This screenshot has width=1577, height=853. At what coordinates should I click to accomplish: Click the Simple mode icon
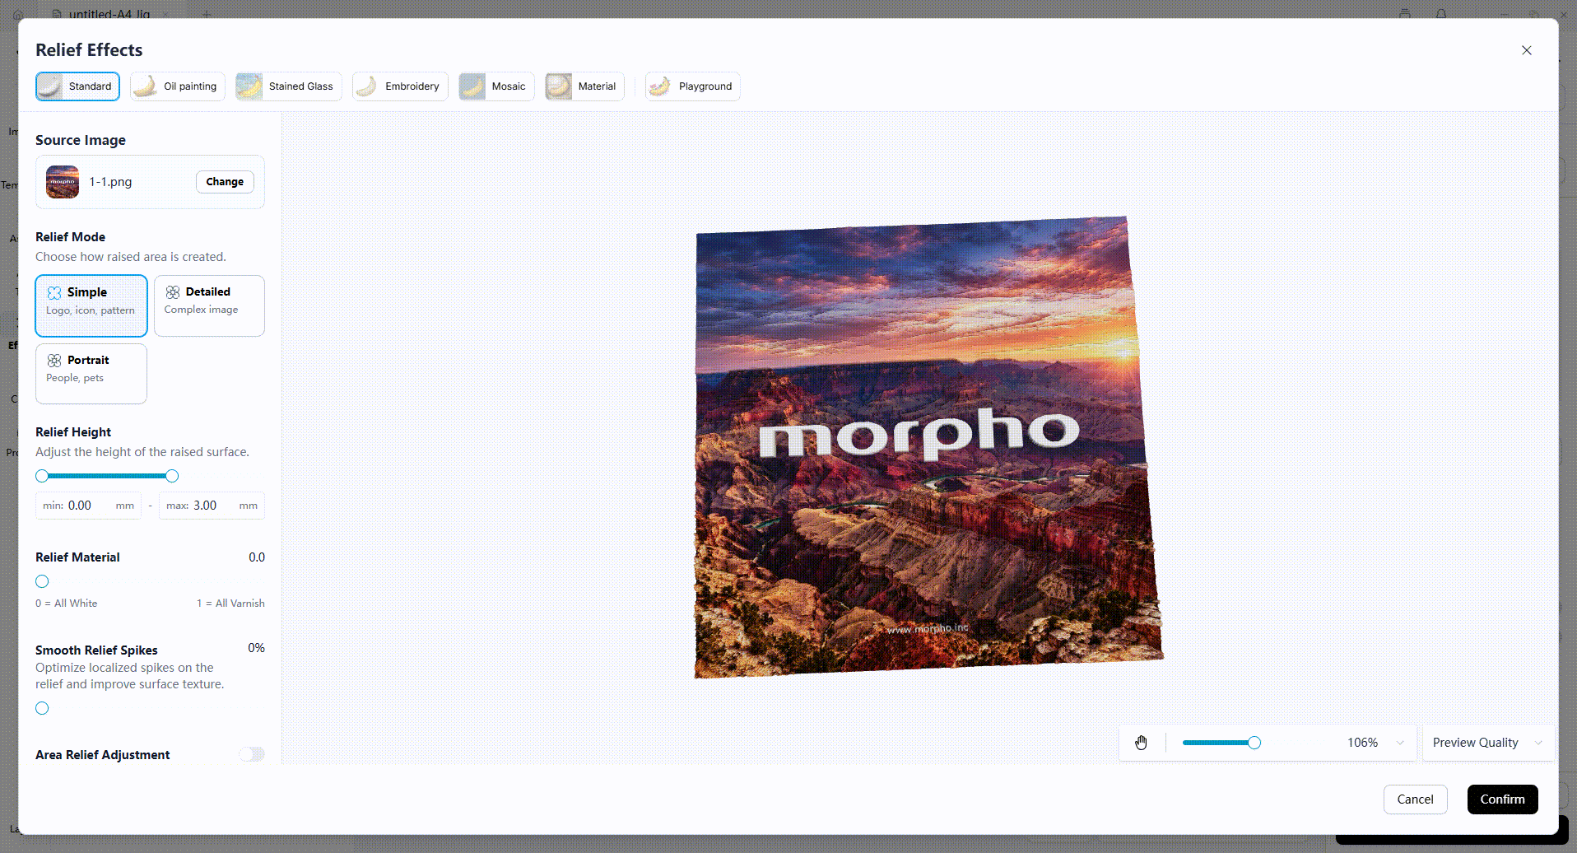click(x=54, y=292)
